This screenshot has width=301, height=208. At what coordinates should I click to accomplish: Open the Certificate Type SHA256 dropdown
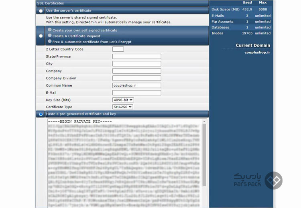(123, 107)
